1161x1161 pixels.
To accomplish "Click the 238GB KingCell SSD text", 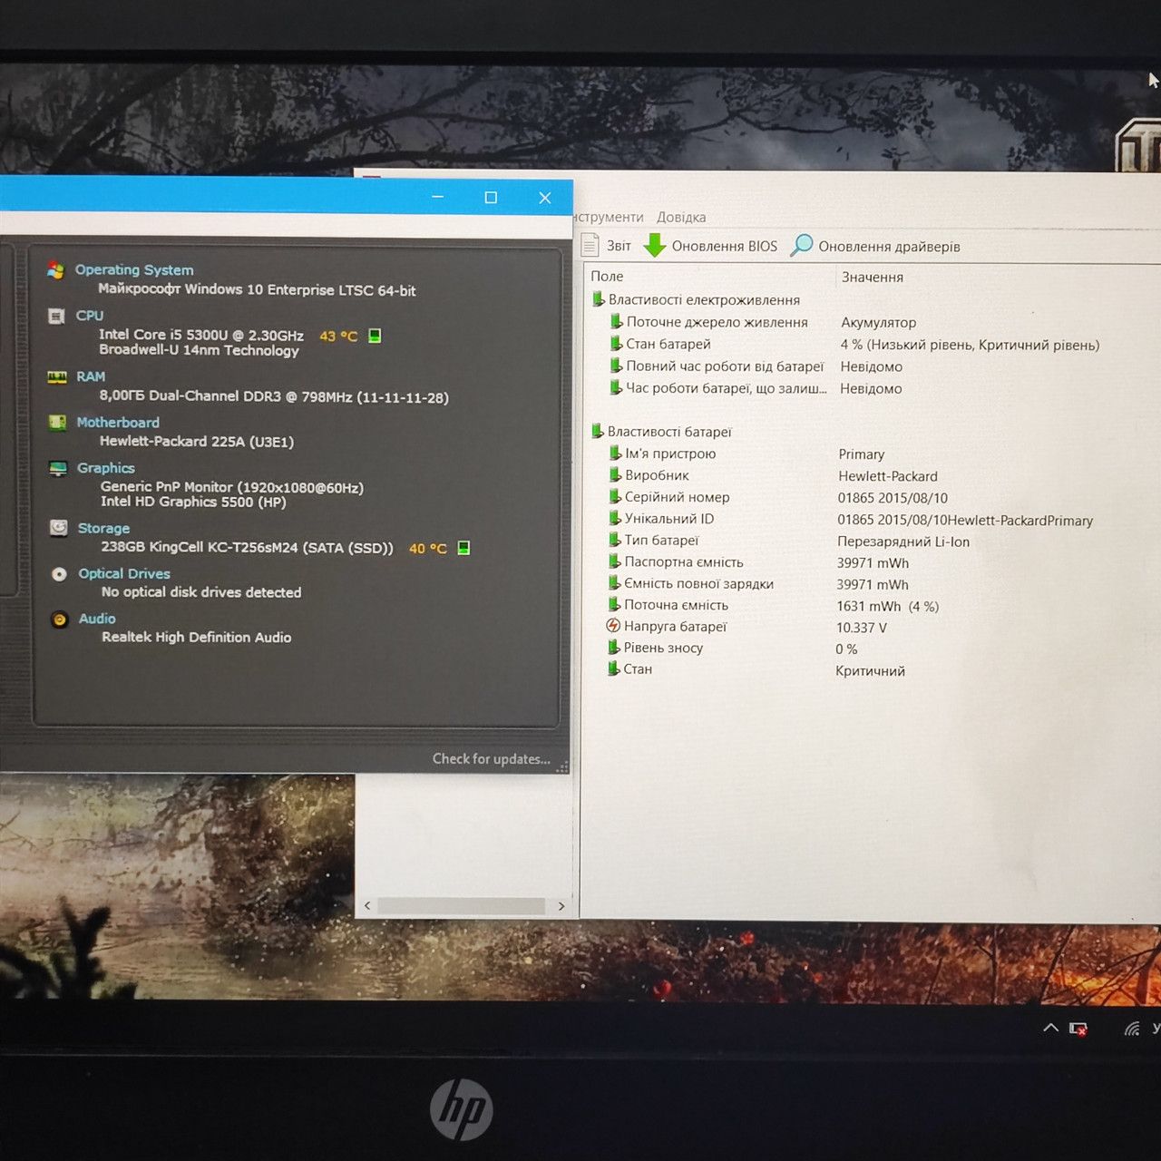I will coord(247,547).
